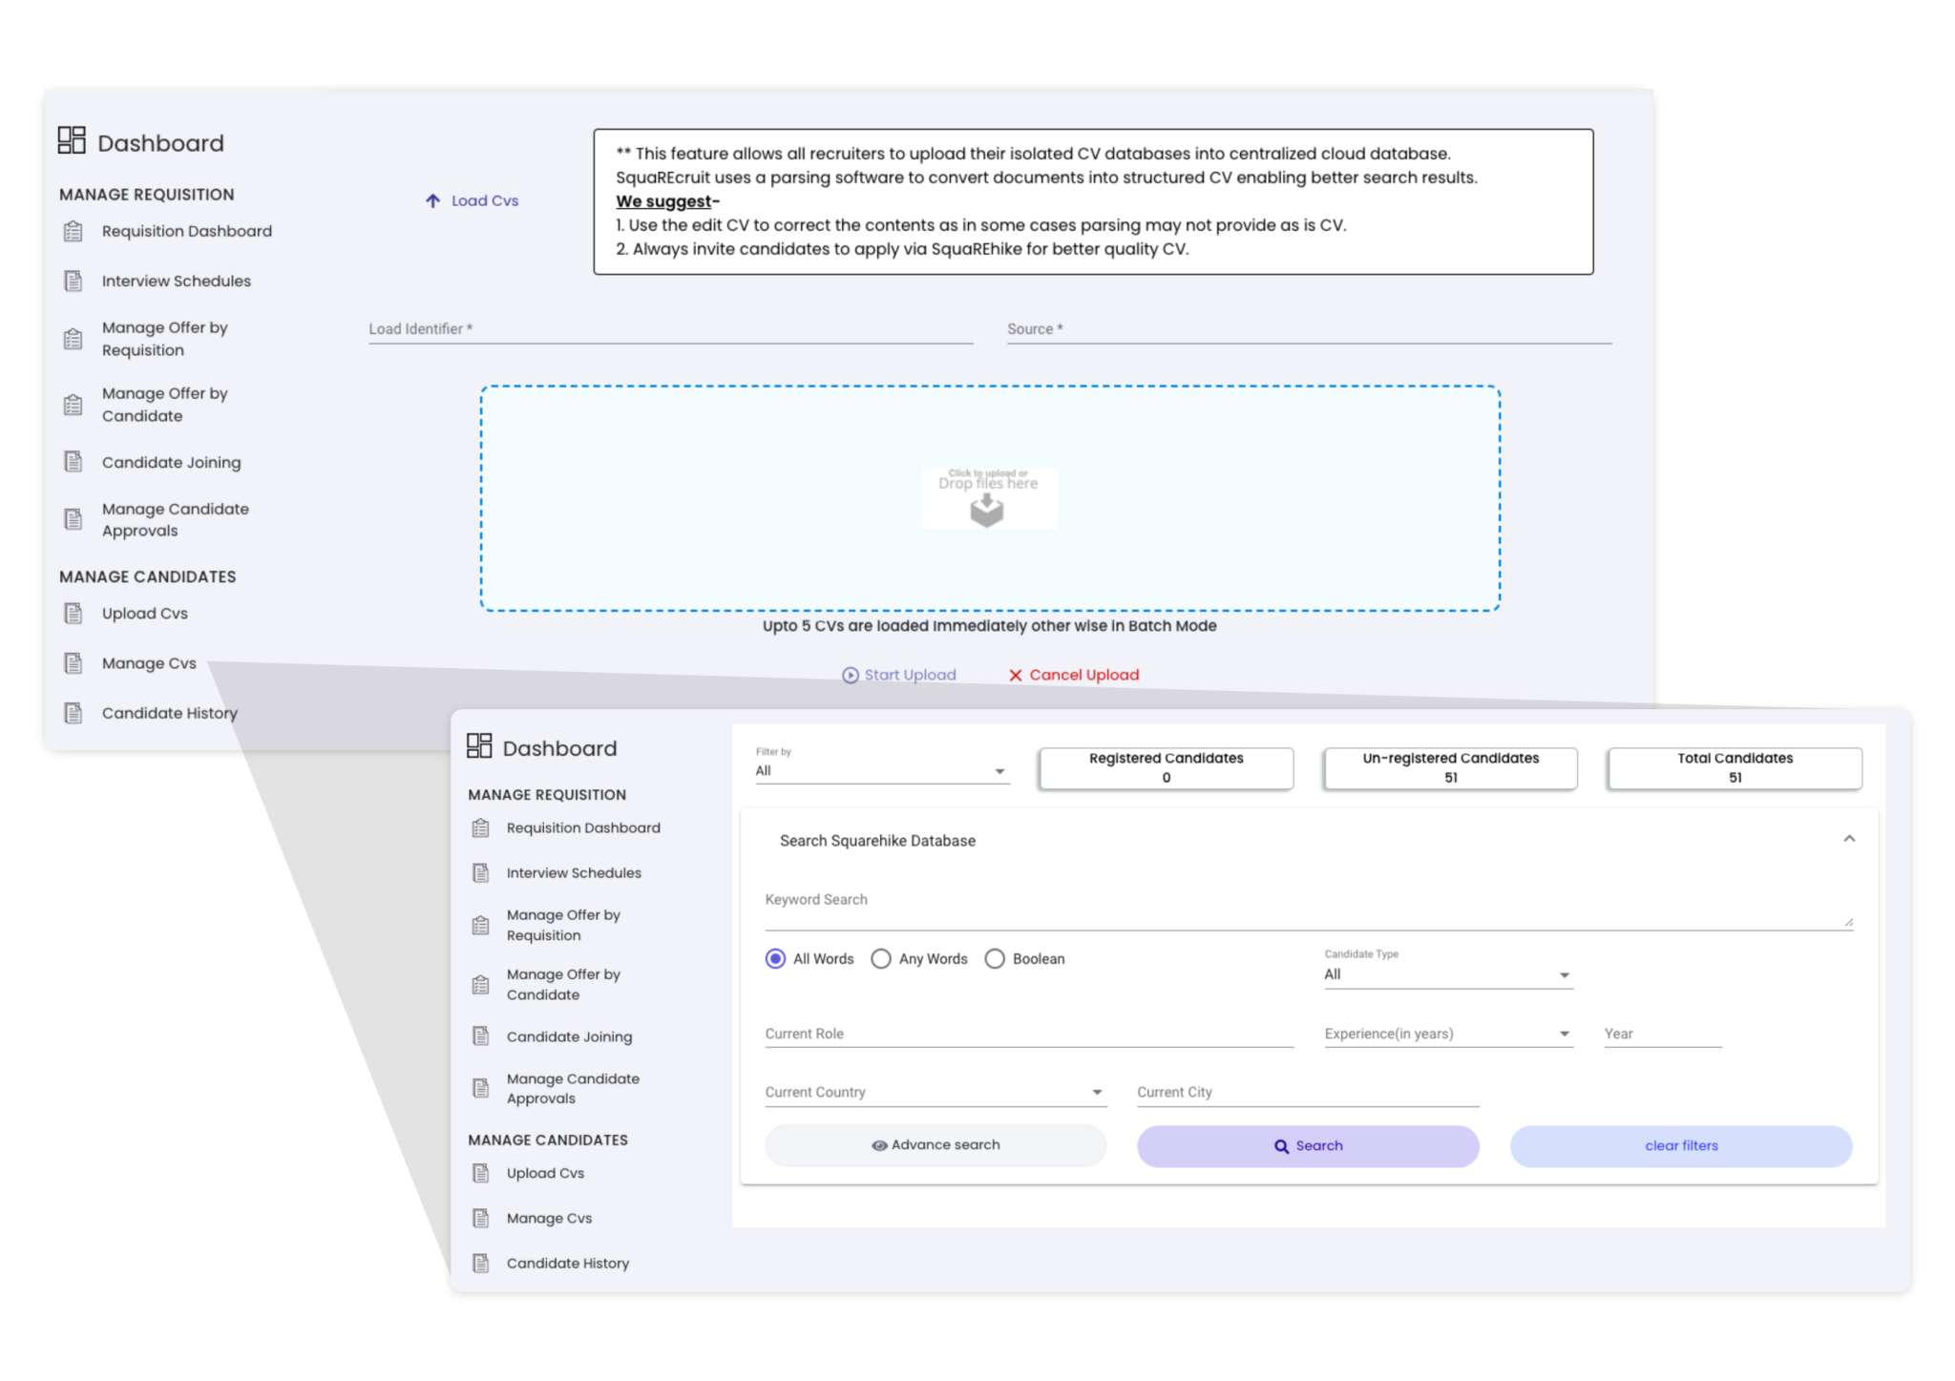Click the purple Search button
Viewport: 1955px width, 1381px height.
coord(1308,1145)
